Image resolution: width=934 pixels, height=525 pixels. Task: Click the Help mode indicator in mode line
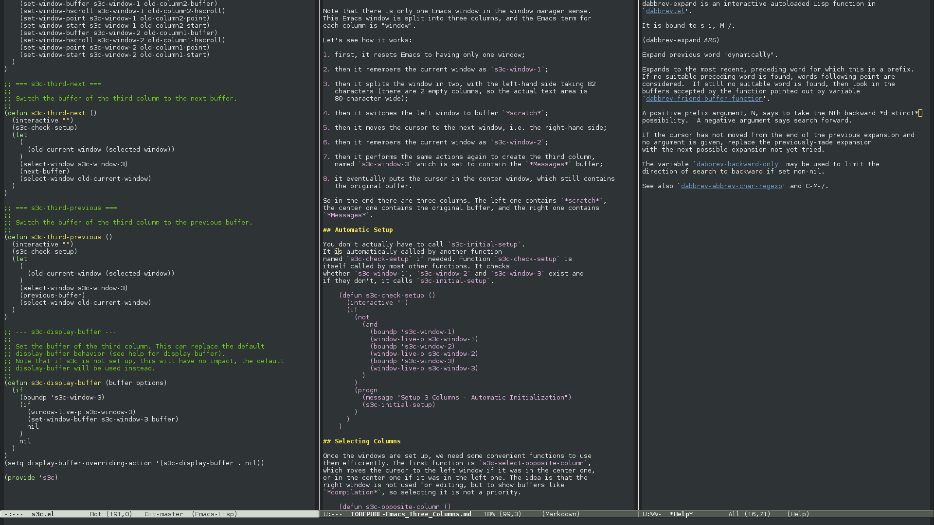[798, 514]
